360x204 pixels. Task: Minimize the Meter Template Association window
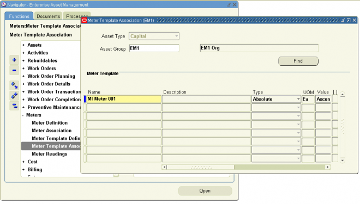[x=343, y=20]
